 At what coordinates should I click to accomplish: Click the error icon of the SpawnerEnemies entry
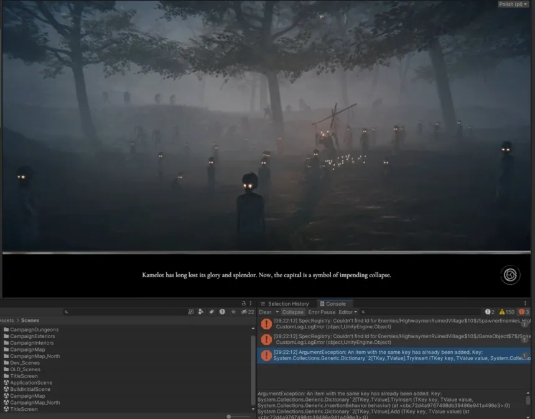[x=266, y=324]
